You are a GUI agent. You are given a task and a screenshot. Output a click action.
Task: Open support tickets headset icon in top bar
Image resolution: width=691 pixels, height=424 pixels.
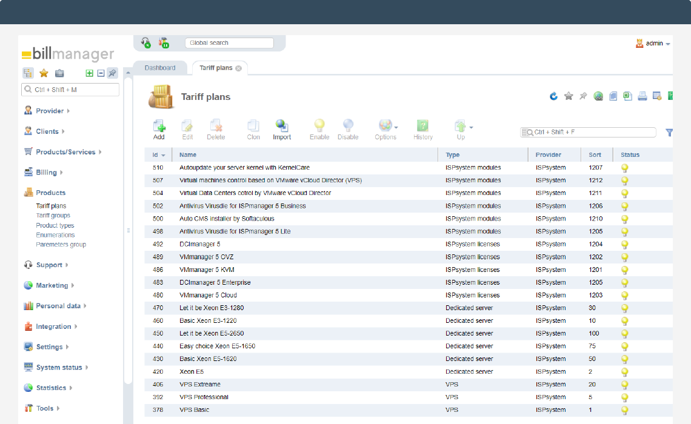pyautogui.click(x=146, y=43)
